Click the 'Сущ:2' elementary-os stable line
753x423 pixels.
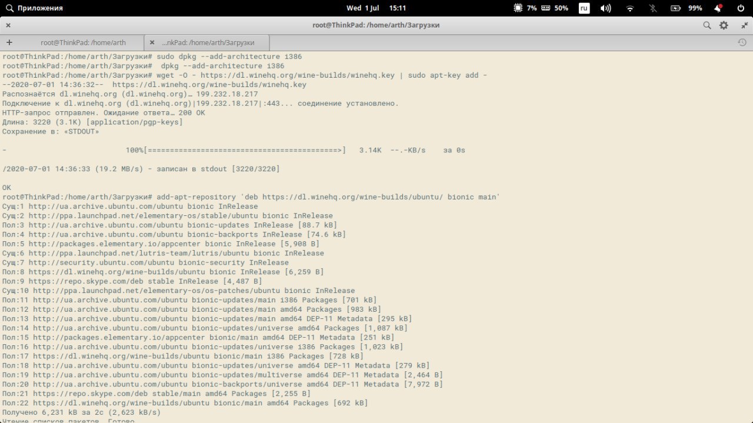(168, 216)
